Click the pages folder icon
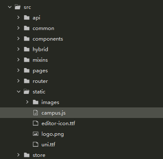 (x=27, y=70)
